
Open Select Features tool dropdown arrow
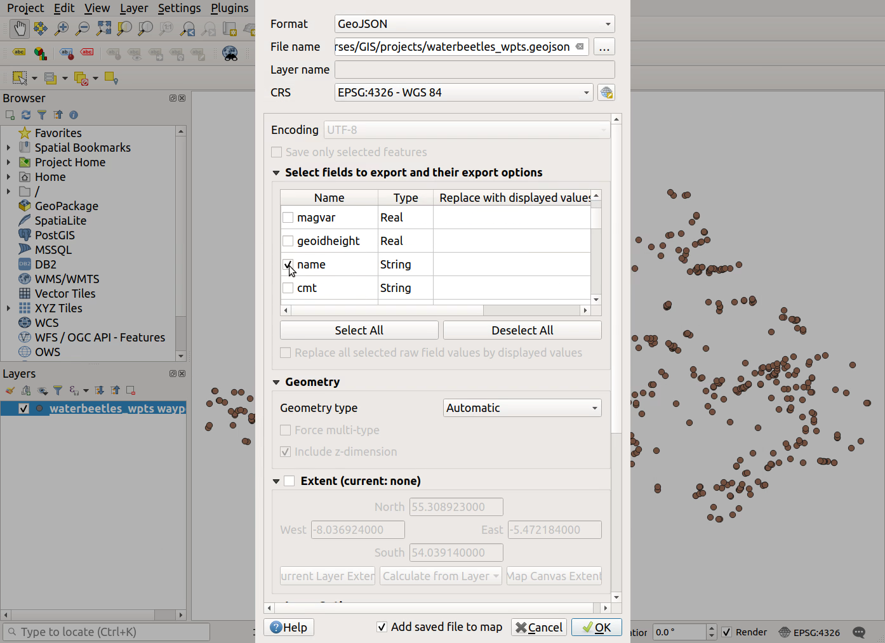click(x=34, y=79)
